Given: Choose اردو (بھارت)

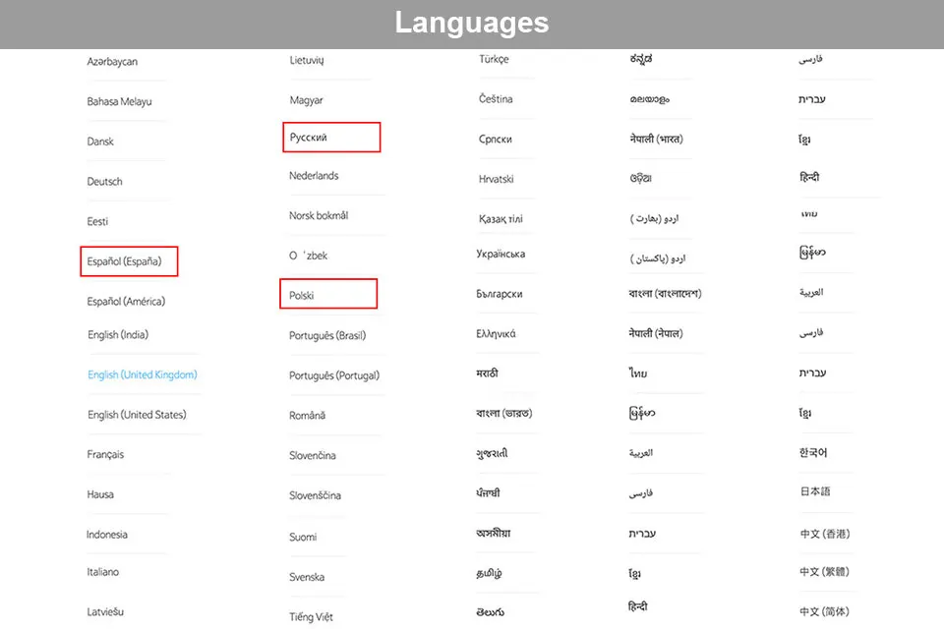Looking at the screenshot, I should point(654,218).
